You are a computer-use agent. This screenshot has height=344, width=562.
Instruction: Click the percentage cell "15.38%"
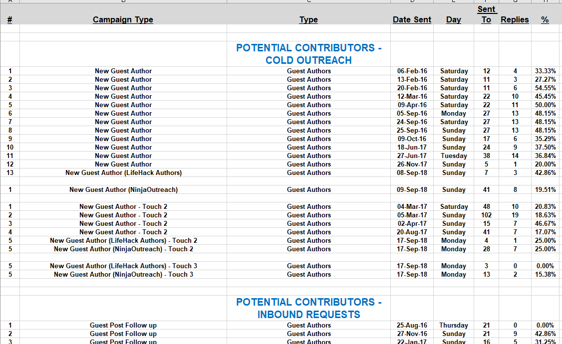[545, 275]
